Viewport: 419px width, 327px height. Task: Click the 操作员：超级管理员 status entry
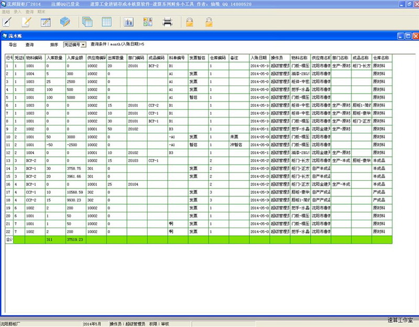tap(127, 324)
